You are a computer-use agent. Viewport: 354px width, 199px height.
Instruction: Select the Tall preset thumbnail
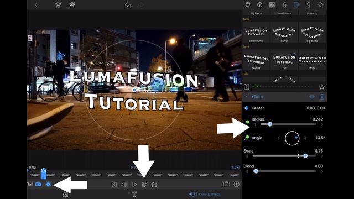[284, 60]
